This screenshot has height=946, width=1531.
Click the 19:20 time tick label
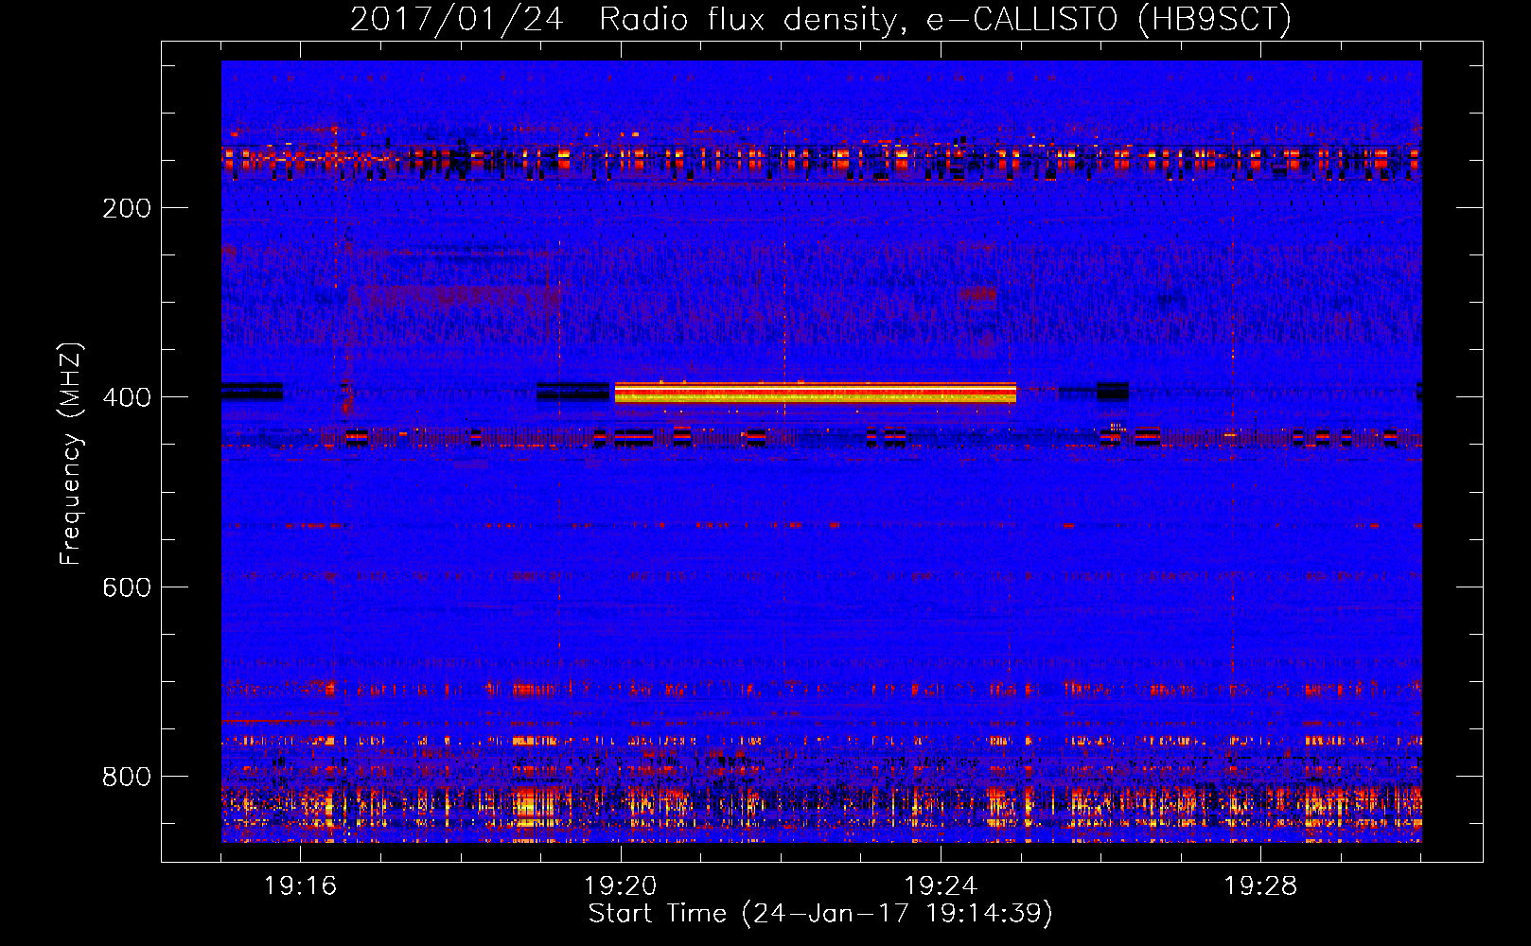(621, 885)
